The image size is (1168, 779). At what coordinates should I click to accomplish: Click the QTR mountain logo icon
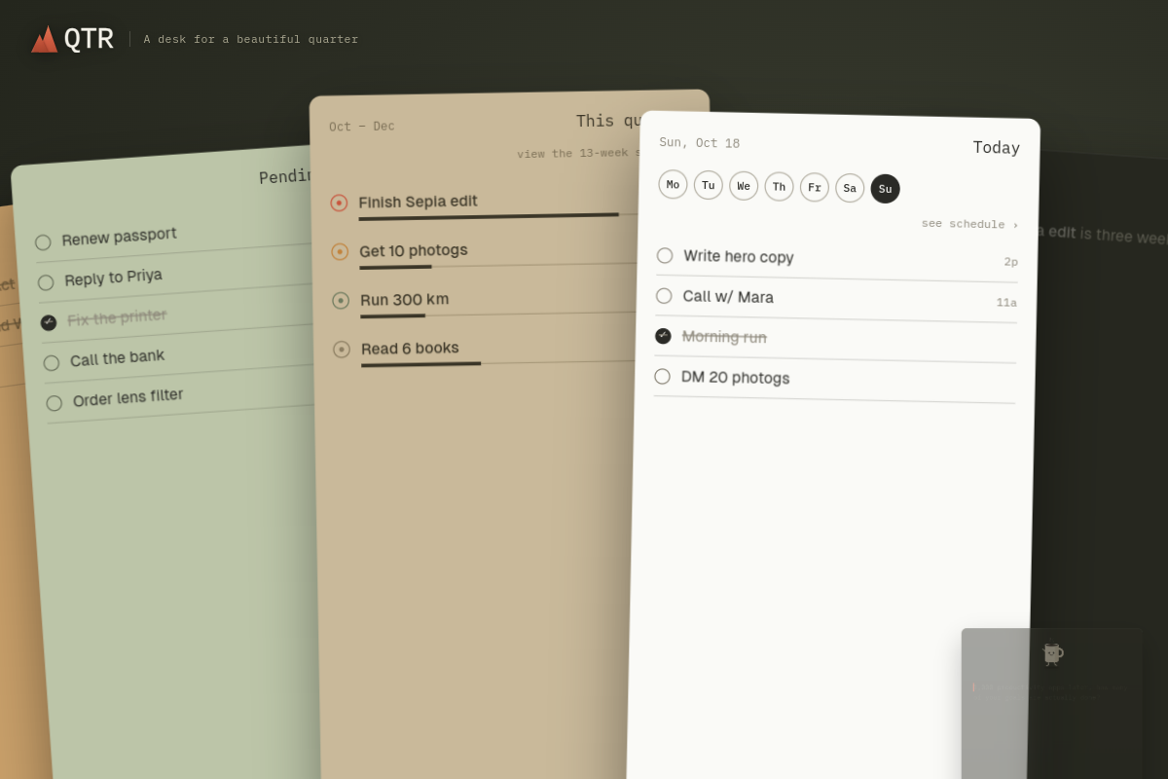[45, 39]
